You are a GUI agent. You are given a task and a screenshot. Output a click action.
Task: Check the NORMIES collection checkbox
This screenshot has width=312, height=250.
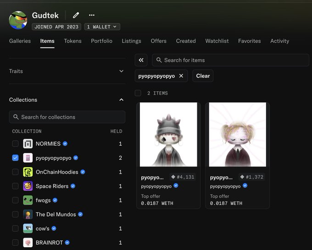coord(15,144)
